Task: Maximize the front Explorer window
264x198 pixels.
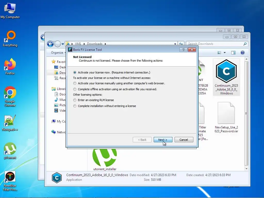Action: click(x=235, y=37)
